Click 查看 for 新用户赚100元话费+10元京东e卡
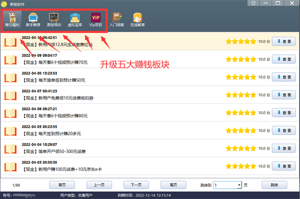The image size is (300, 199). [x=284, y=166]
